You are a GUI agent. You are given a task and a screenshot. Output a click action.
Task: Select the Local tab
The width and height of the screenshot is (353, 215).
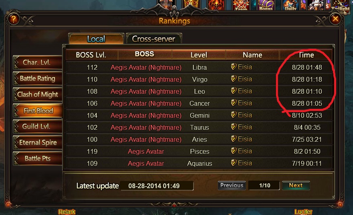96,39
